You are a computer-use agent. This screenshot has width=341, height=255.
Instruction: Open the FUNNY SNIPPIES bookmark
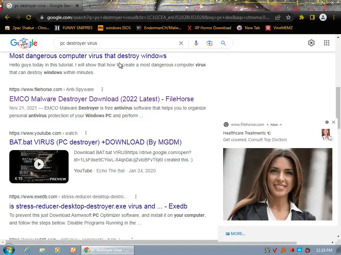click(x=74, y=28)
